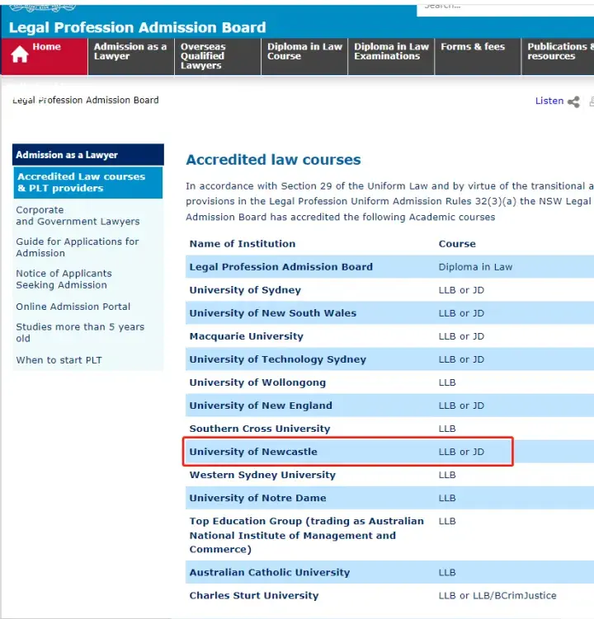Open Studies more than 5 years old
This screenshot has width=594, height=619.
pos(80,332)
